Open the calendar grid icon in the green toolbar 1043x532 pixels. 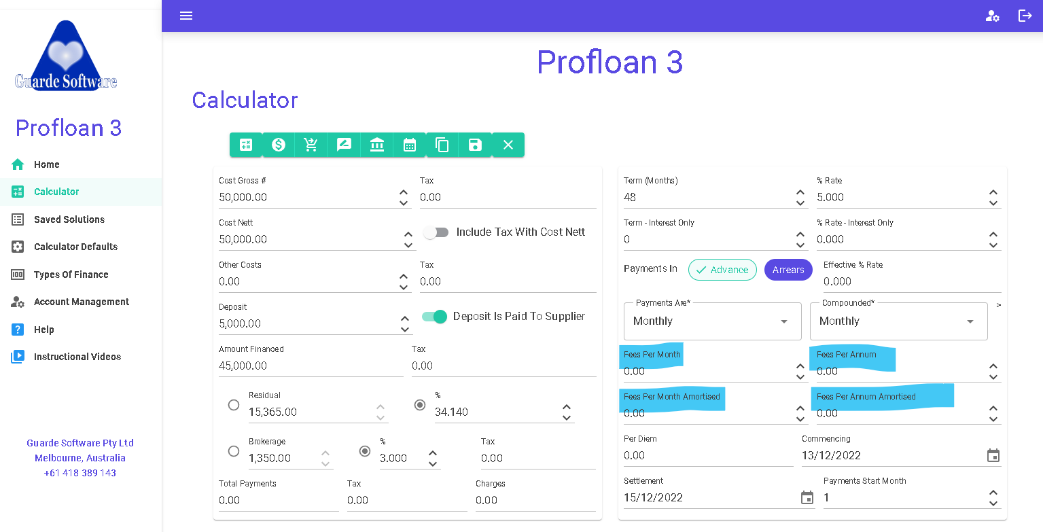pyautogui.click(x=410, y=145)
